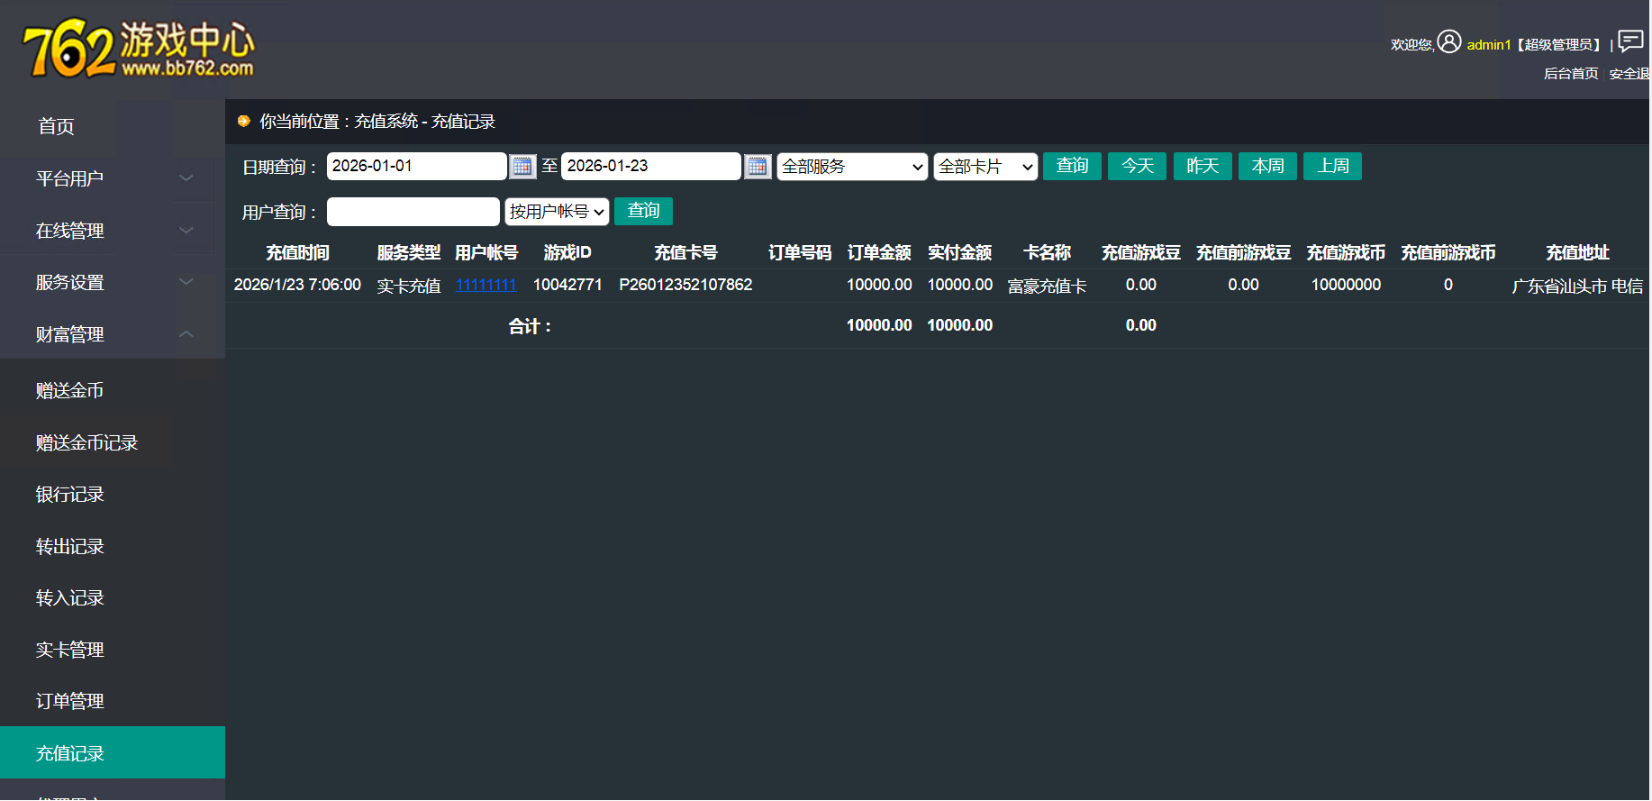
Task: Click the 后台首页 link in header
Action: tap(1570, 74)
